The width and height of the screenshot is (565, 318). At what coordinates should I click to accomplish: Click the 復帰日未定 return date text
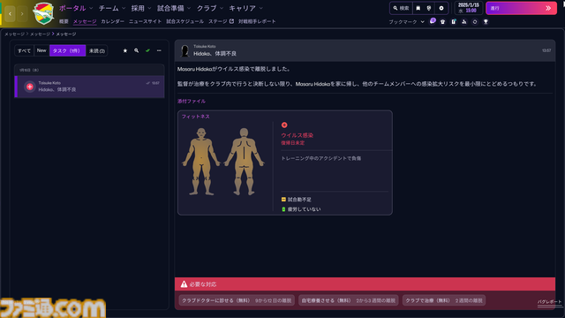292,143
